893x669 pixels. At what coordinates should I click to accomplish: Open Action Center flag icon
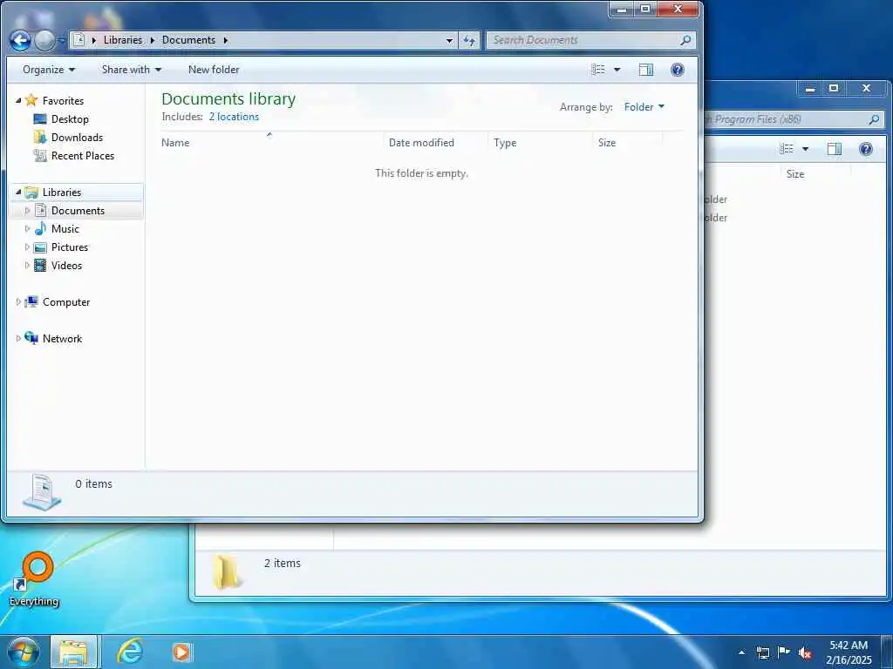784,652
